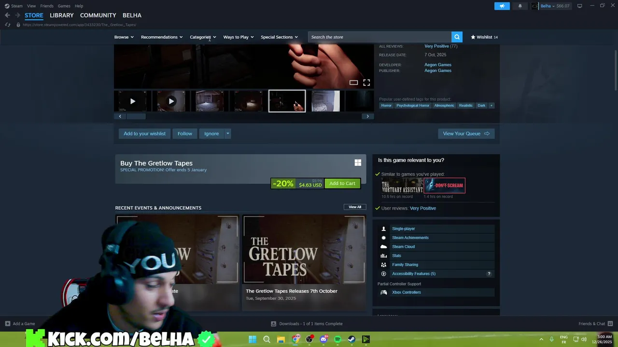618x347 pixels.
Task: Open Wishlist star link
Action: (x=484, y=37)
